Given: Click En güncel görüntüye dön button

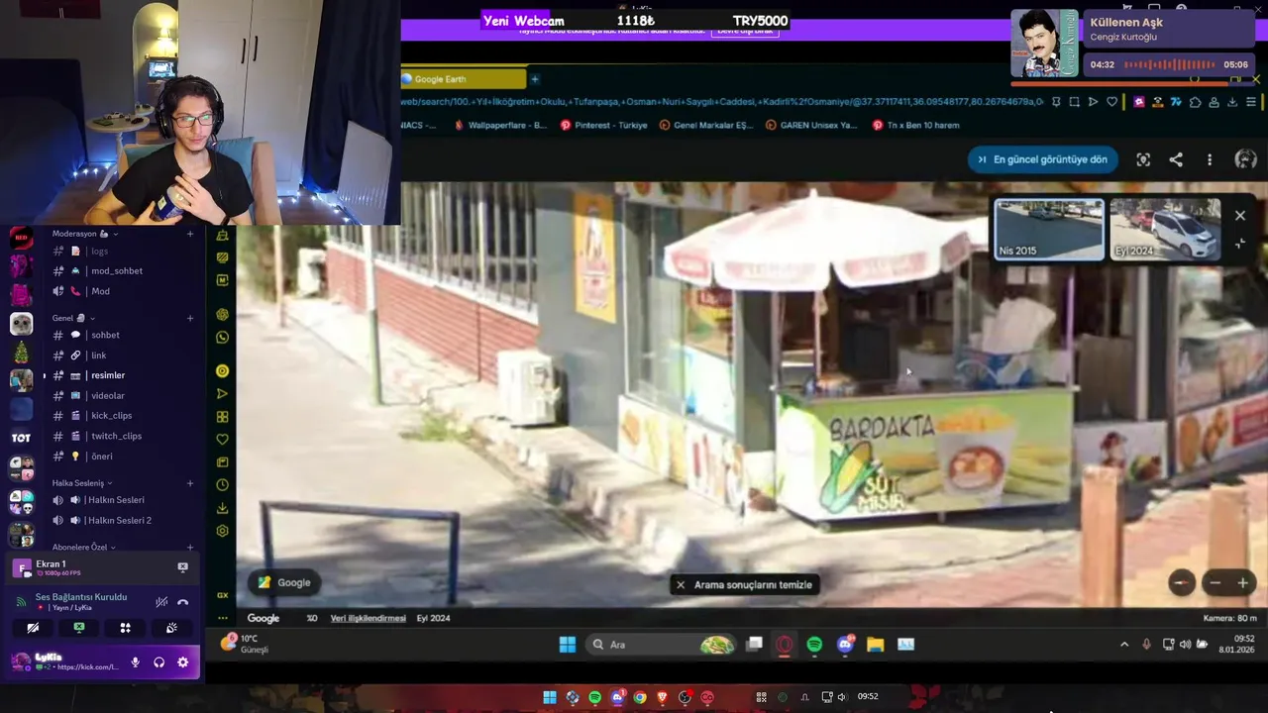Looking at the screenshot, I should tap(1043, 159).
